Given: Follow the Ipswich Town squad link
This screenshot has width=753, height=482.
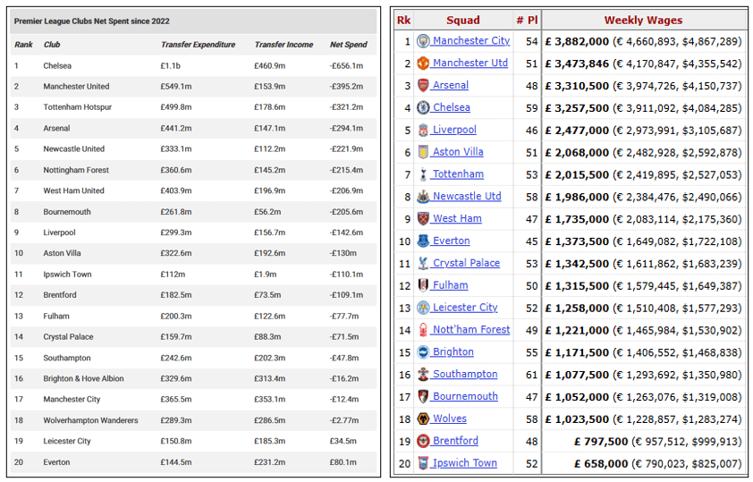Looking at the screenshot, I should coord(464,463).
